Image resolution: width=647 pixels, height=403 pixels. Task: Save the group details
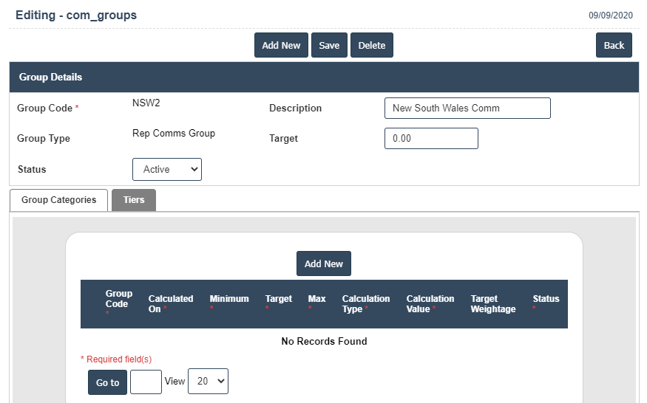(x=329, y=45)
